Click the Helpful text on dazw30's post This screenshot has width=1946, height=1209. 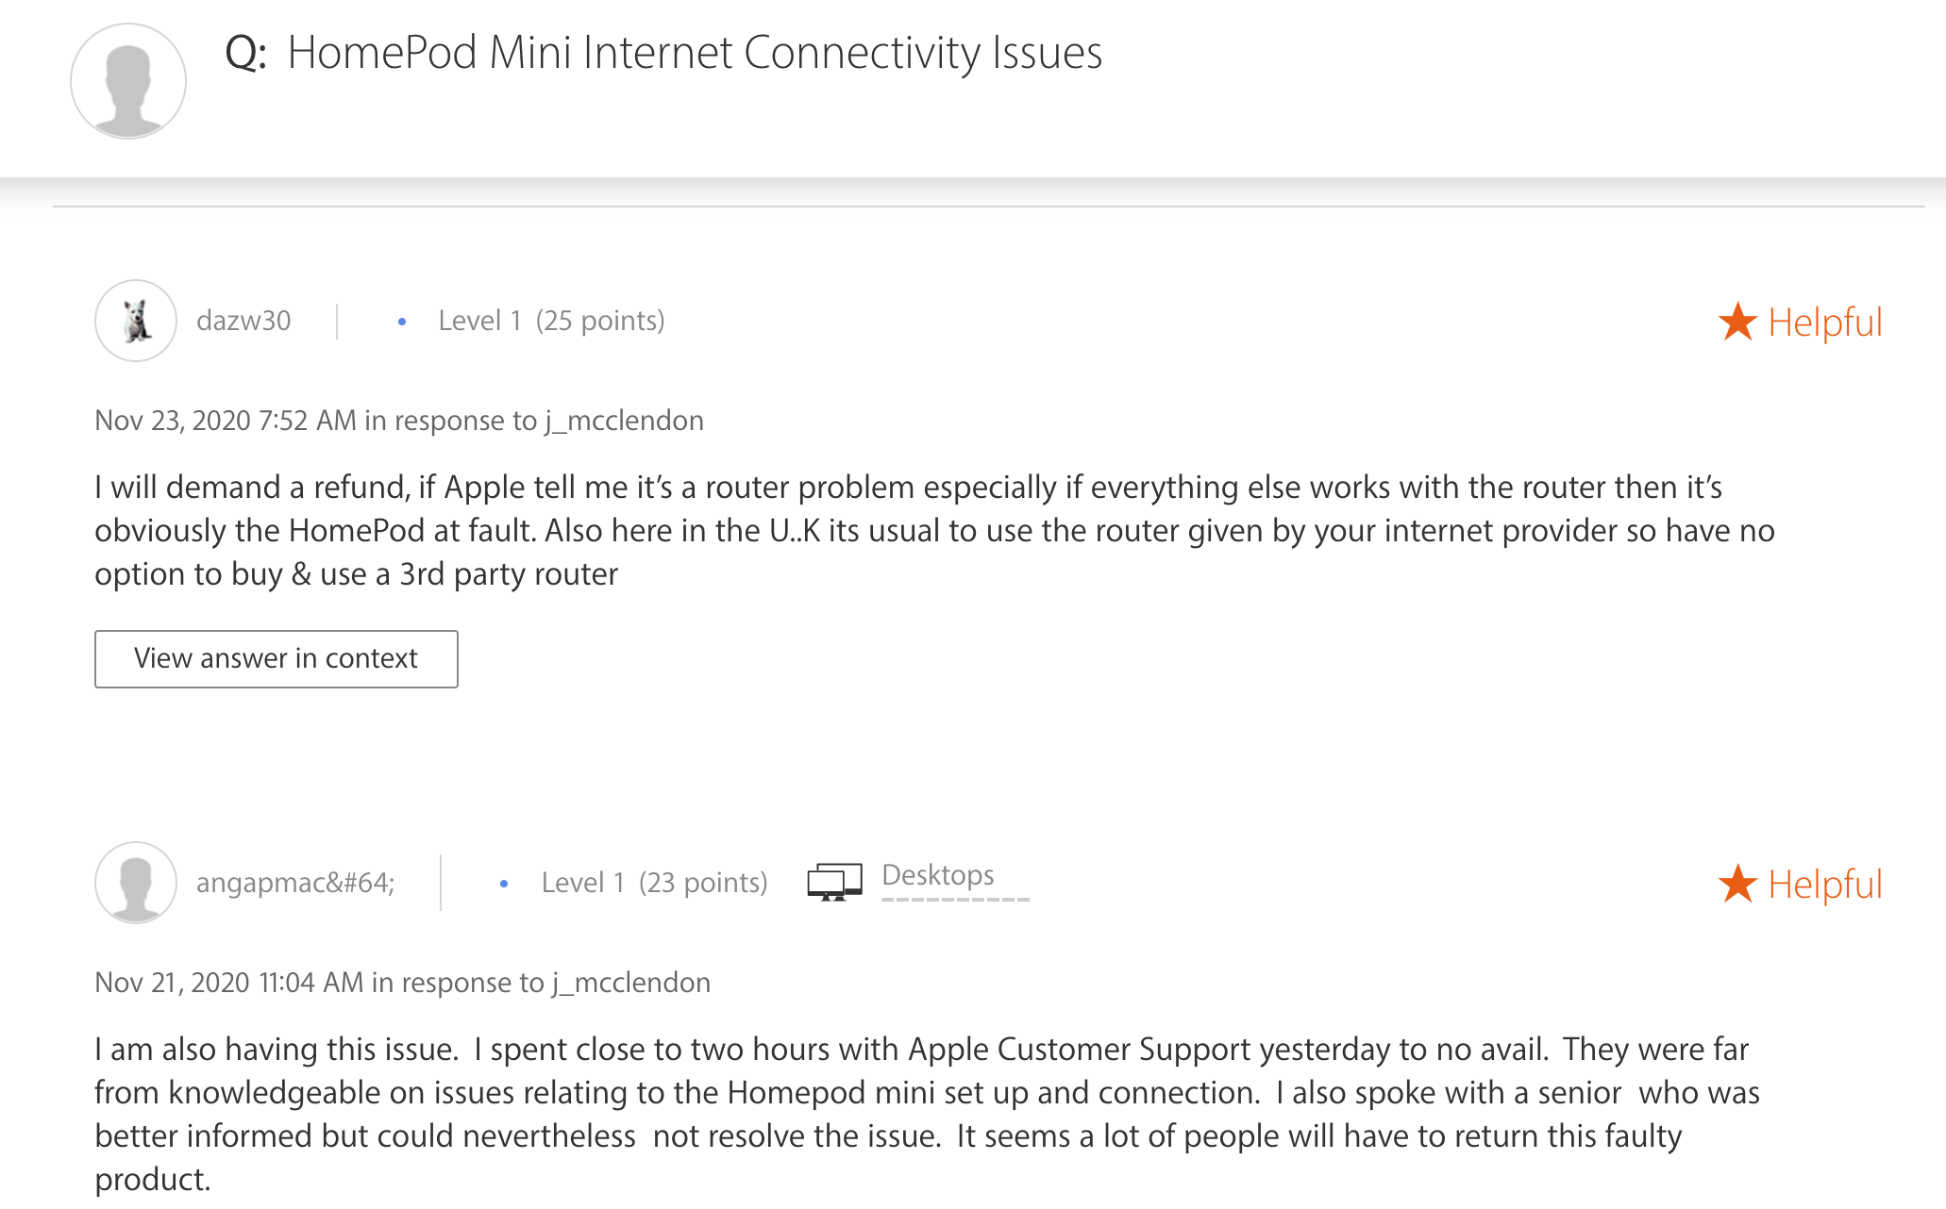click(1825, 322)
